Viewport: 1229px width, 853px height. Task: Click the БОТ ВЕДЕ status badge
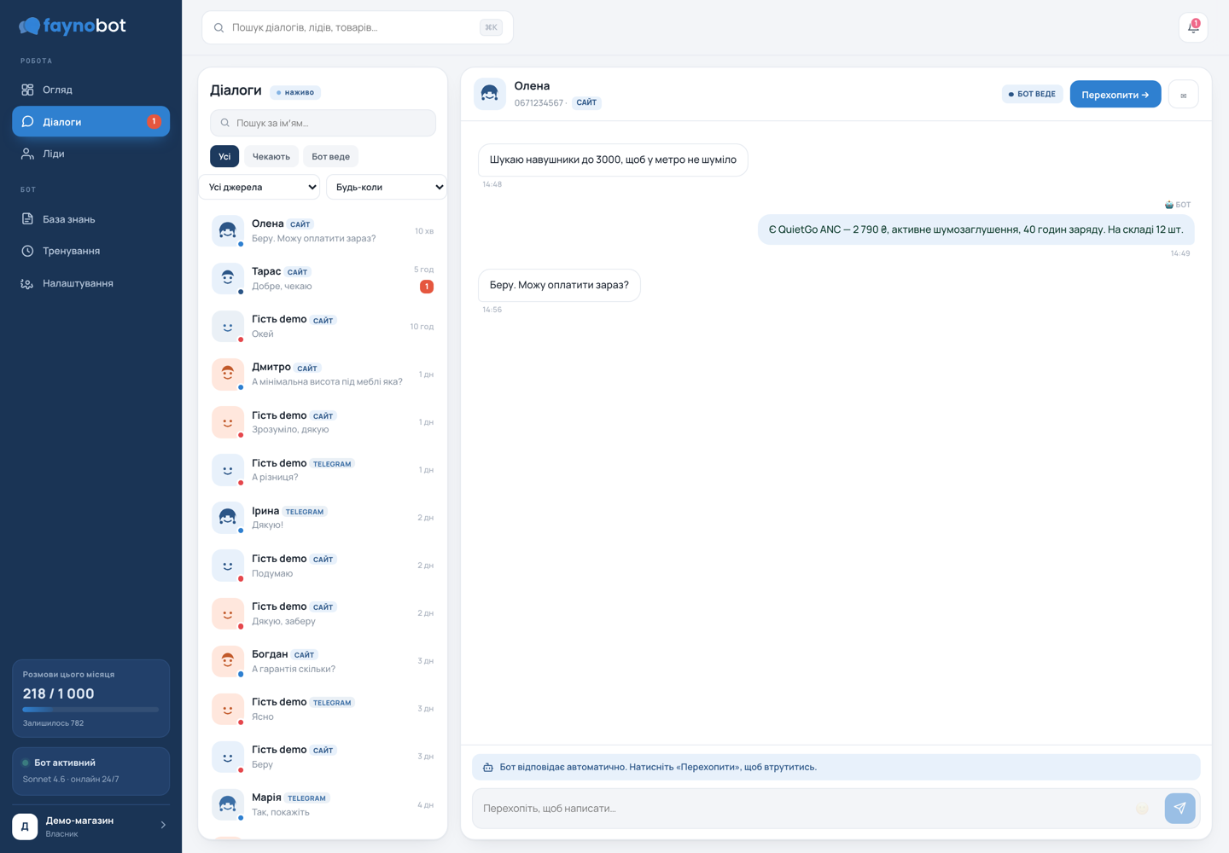1032,94
